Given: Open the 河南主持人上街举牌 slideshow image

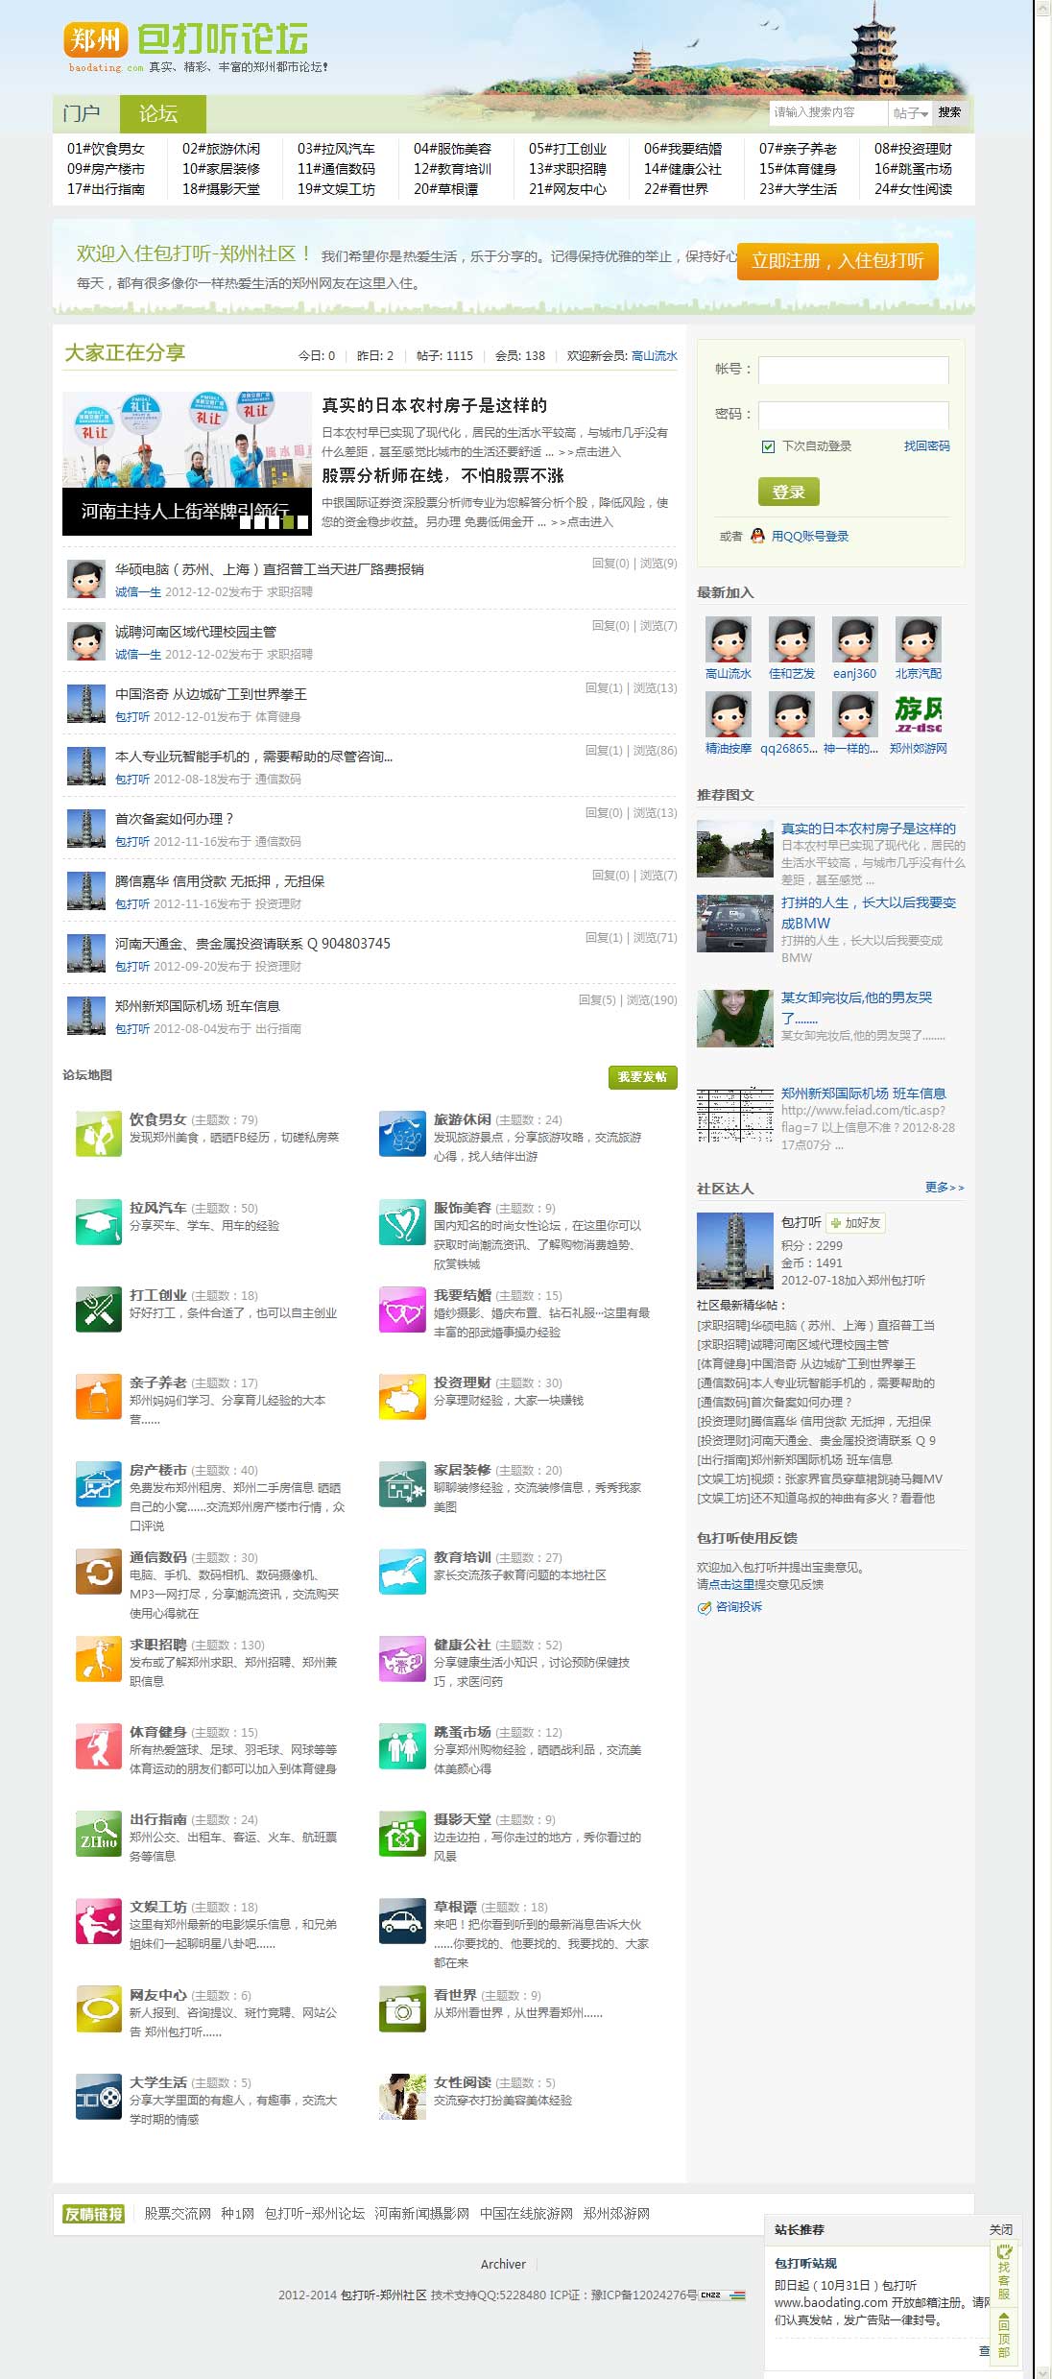Looking at the screenshot, I should [187, 463].
